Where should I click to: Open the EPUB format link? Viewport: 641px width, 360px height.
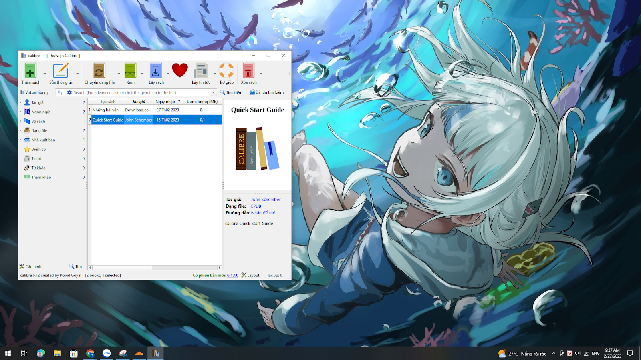point(256,206)
